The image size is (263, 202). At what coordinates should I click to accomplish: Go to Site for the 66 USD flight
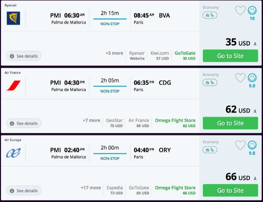tap(230, 190)
